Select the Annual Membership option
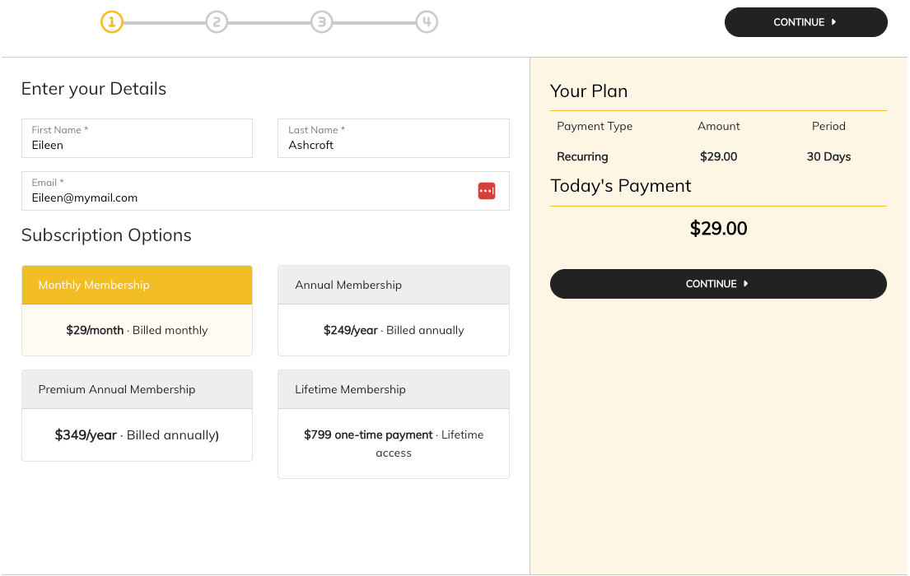This screenshot has width=910, height=576. [394, 310]
